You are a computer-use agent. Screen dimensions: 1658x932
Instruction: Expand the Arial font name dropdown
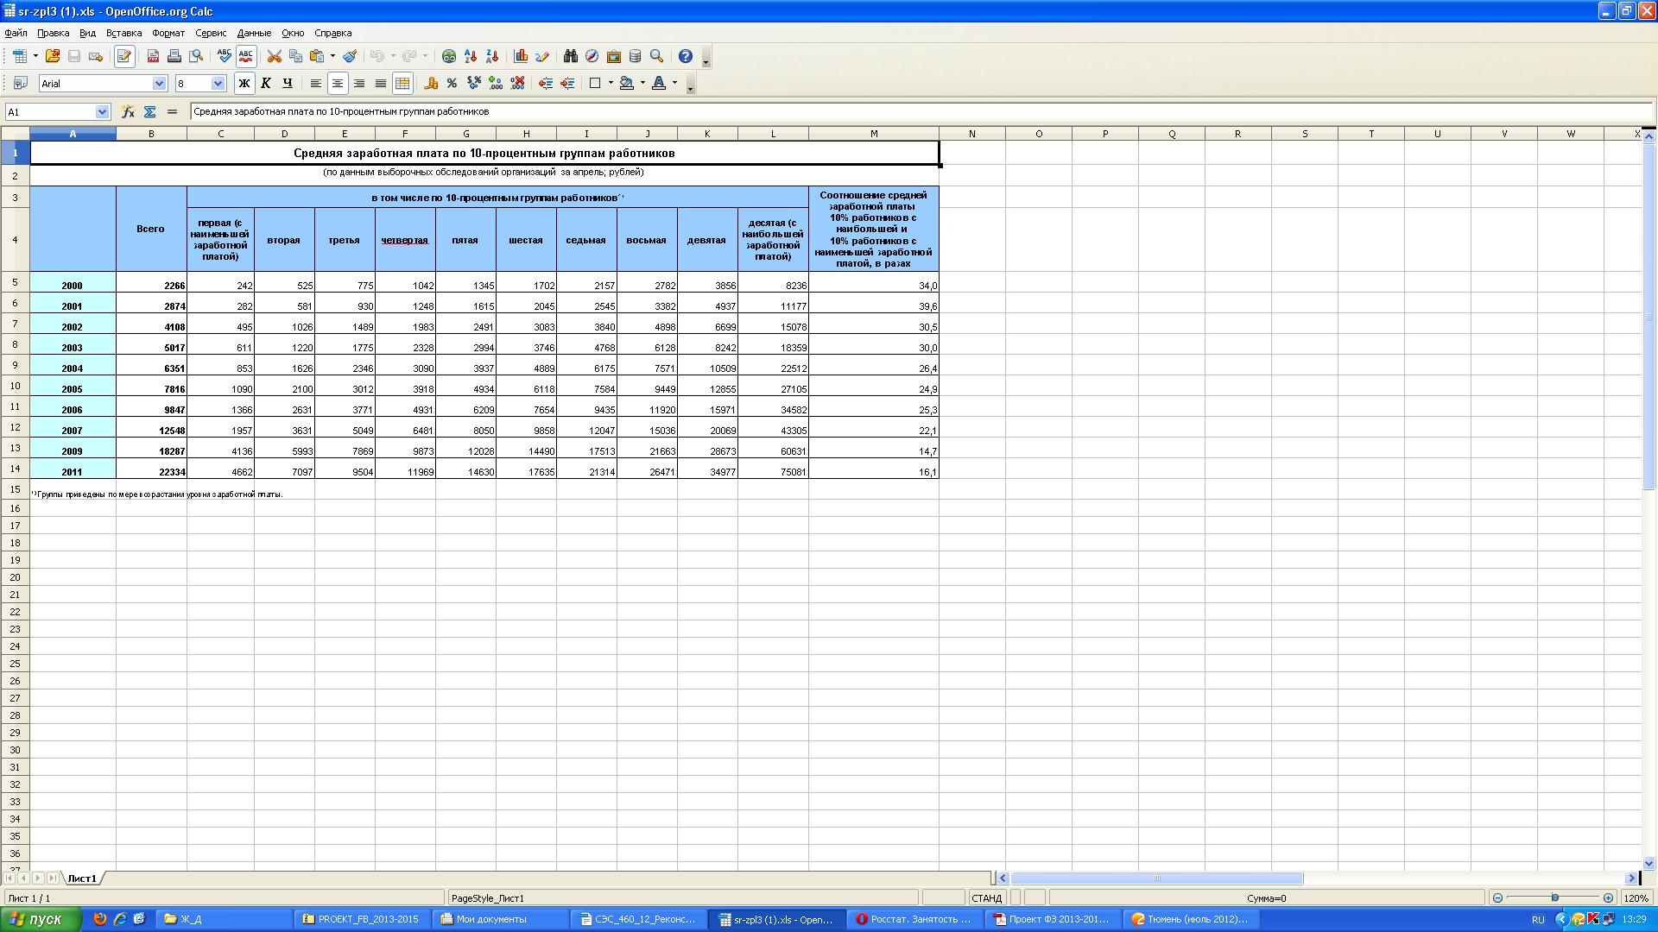point(159,83)
